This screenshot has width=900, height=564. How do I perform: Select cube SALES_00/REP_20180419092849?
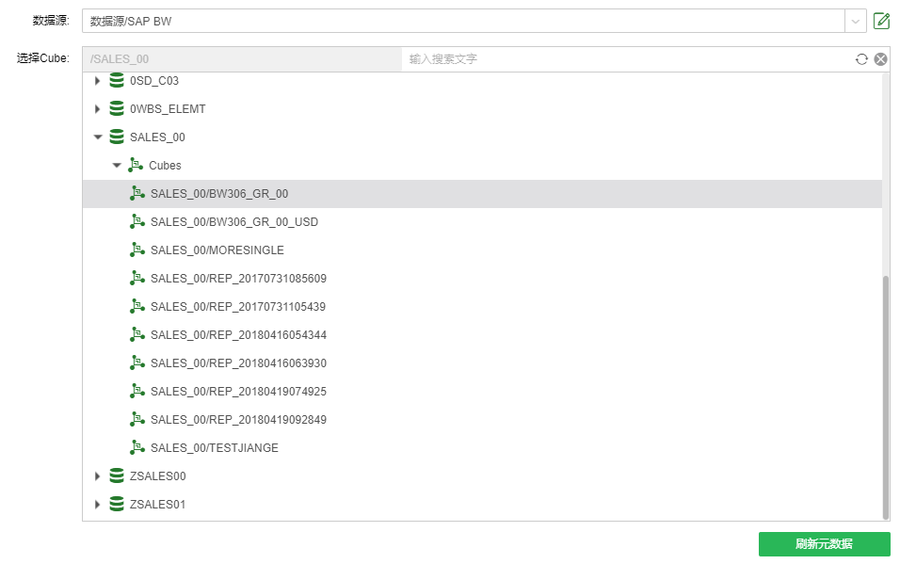[238, 419]
